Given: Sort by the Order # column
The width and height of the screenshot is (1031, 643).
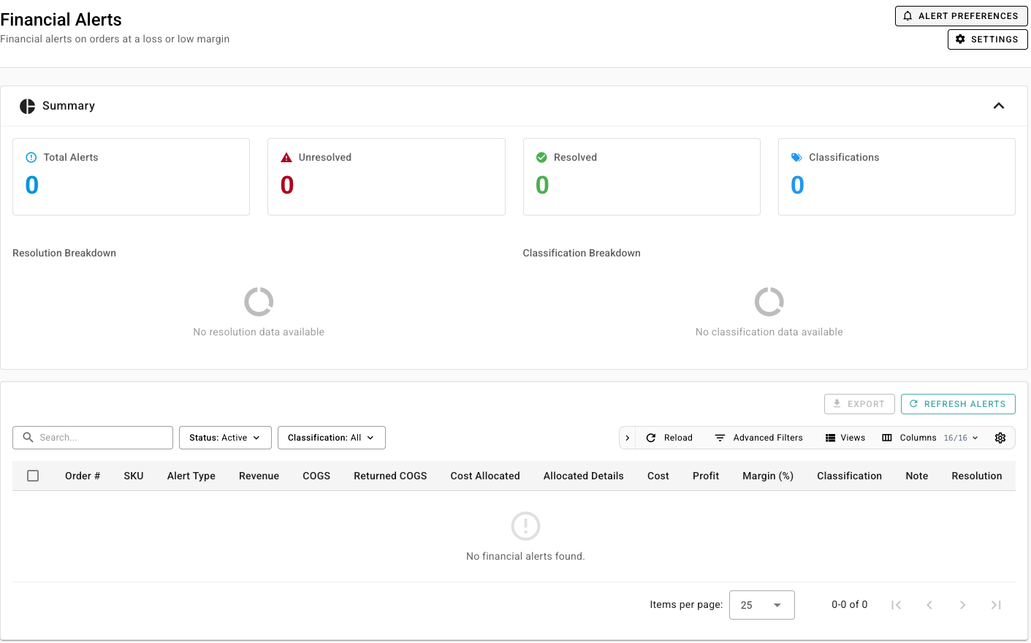Looking at the screenshot, I should click(x=83, y=476).
